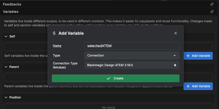219x109 pixels.
Task: Collapse the Self variables section
Action: (6, 37)
